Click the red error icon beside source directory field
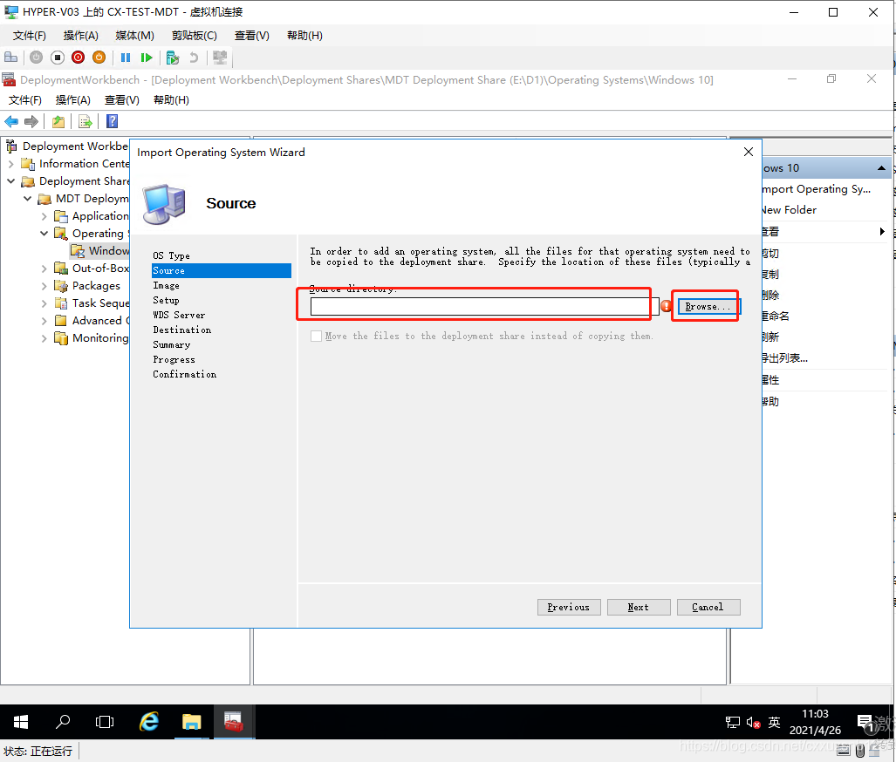896x762 pixels. (x=666, y=306)
